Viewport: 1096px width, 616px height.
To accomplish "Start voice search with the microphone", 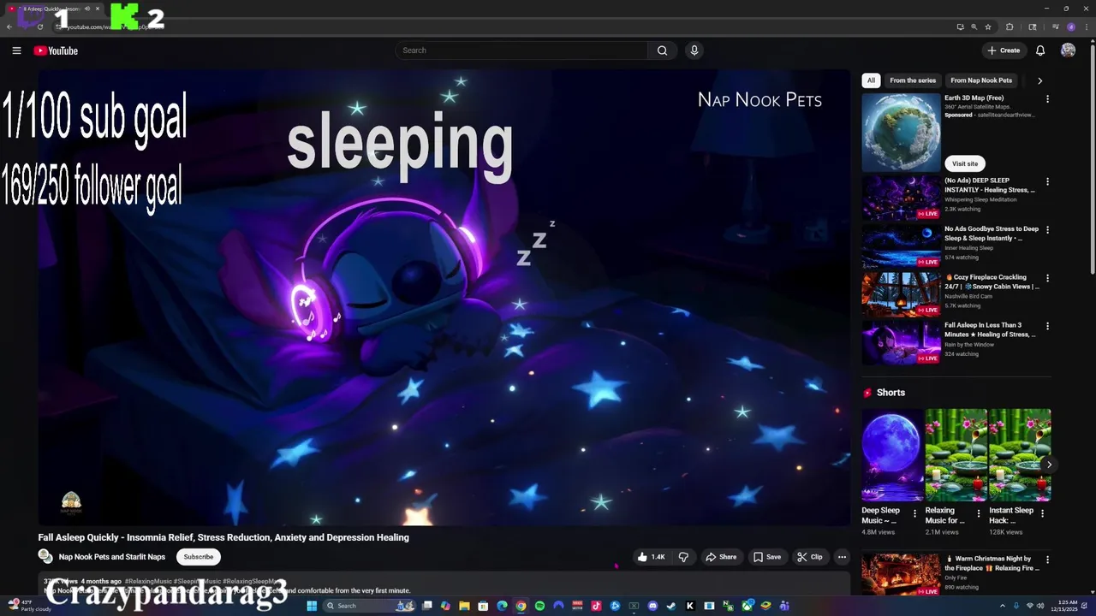I will coord(694,50).
